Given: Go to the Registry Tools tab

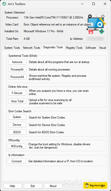Looking at the screenshot, I should pos(74,48).
